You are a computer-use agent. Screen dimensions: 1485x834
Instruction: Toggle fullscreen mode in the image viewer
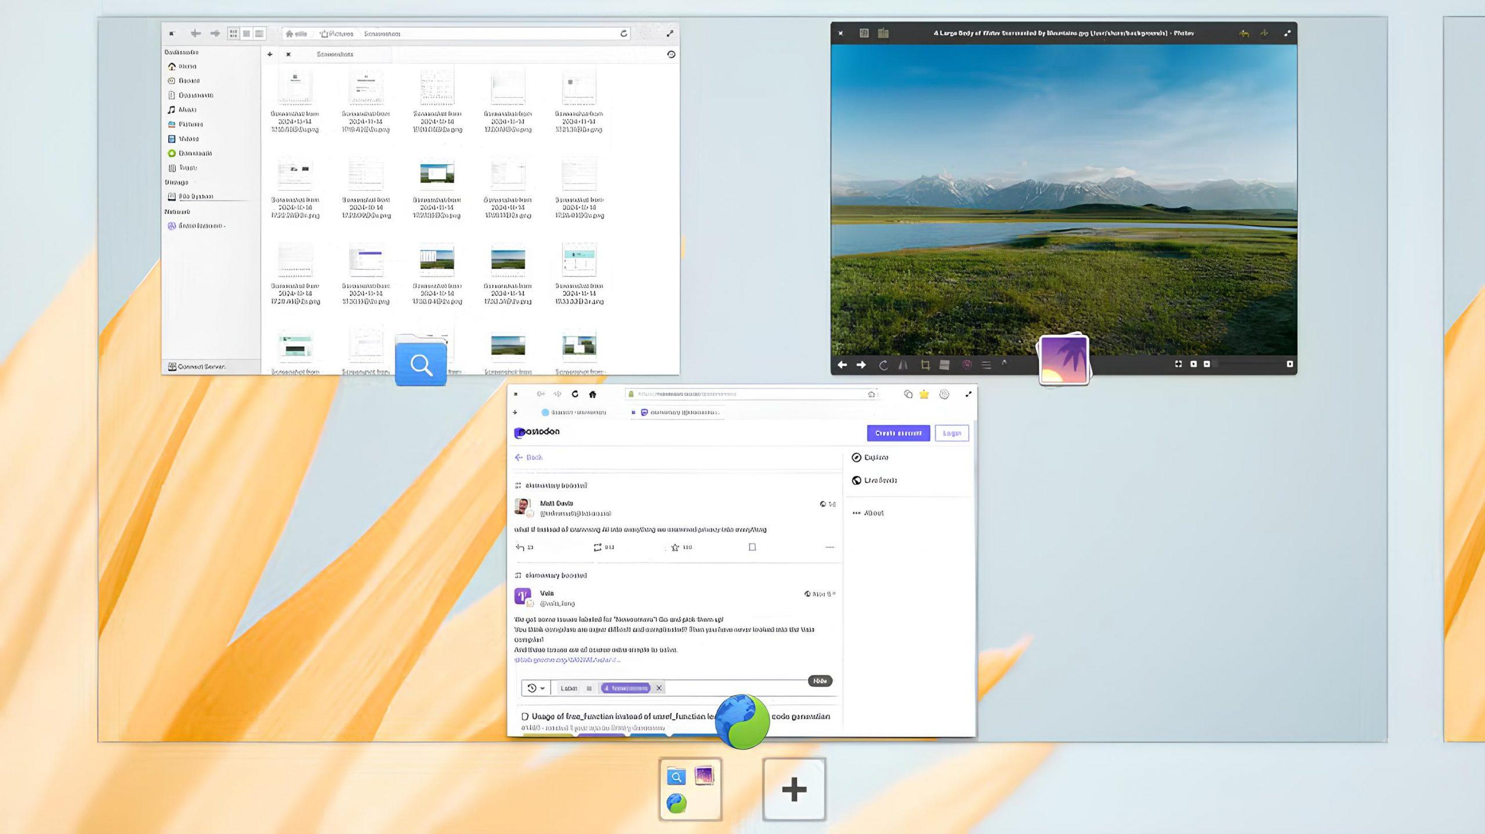(x=1179, y=364)
